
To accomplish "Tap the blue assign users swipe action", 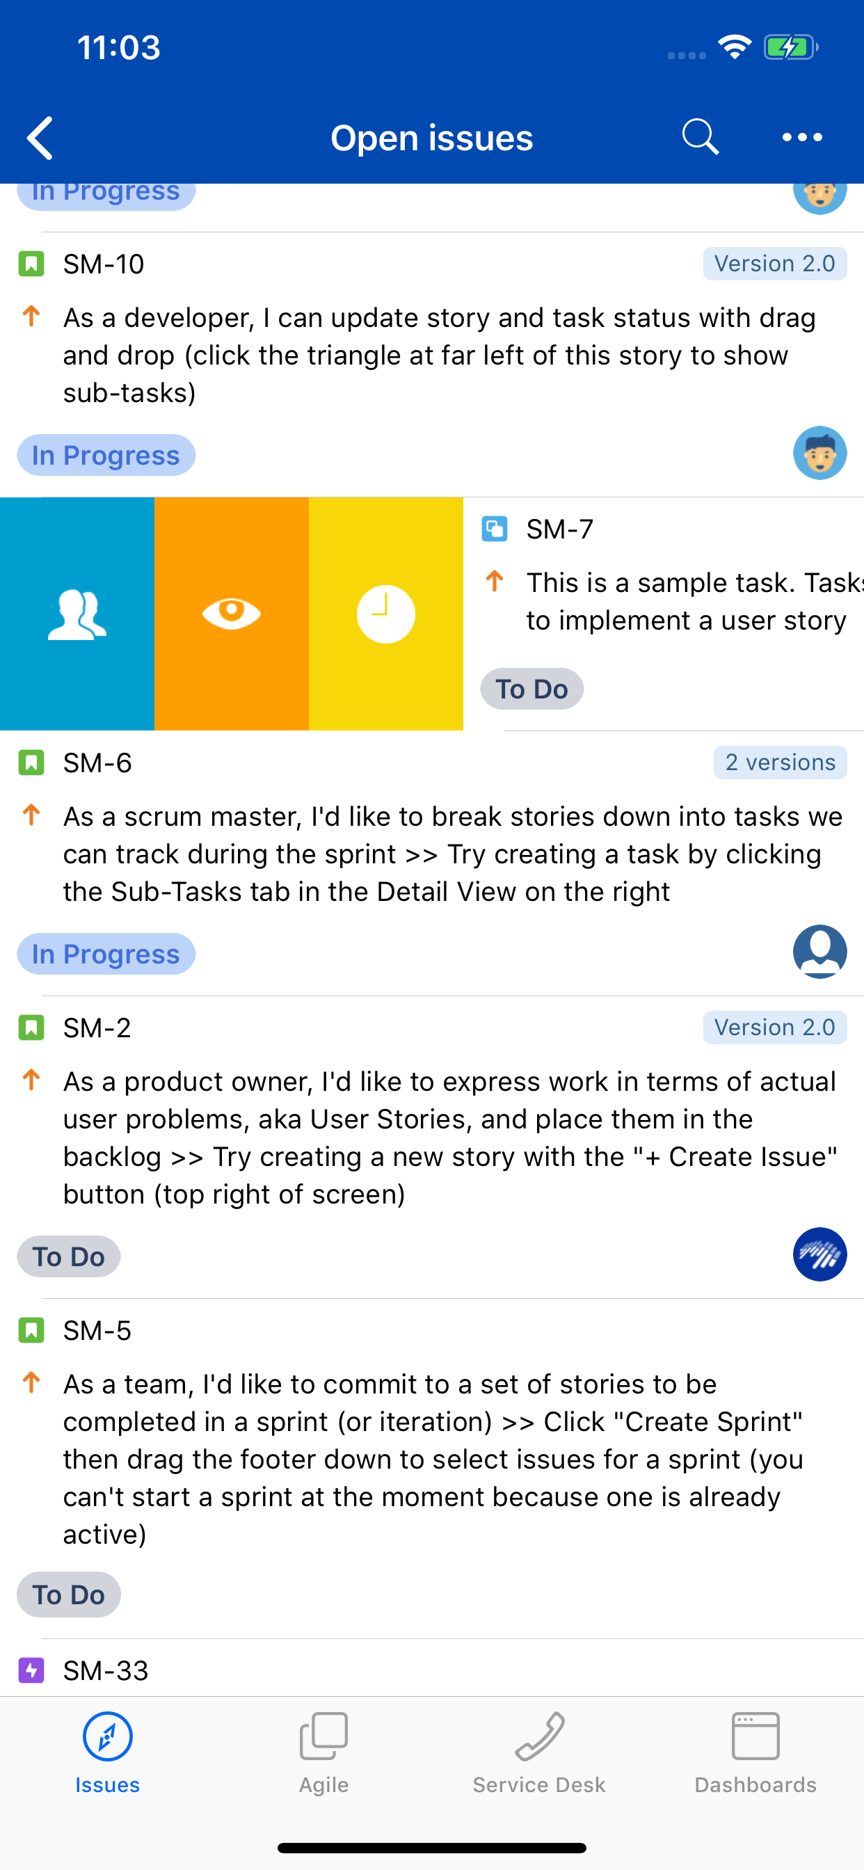I will (77, 614).
